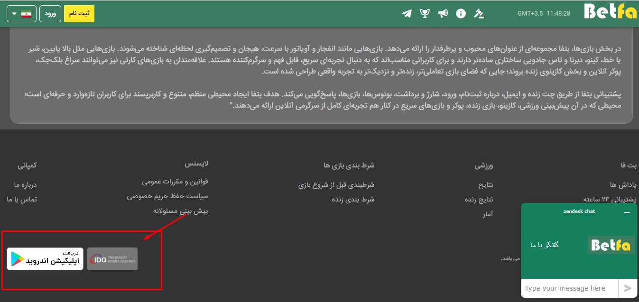Open the Telegram channel icon in header

[x=407, y=13]
